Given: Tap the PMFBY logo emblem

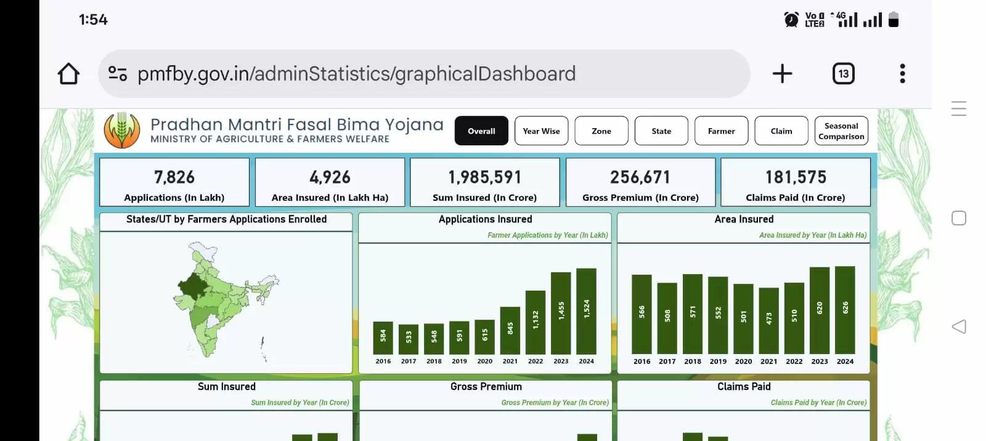Looking at the screenshot, I should (x=122, y=130).
